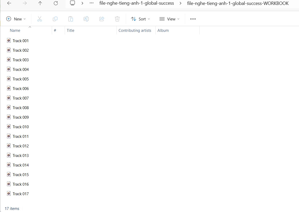Click the Cut icon in the toolbar
The height and width of the screenshot is (212, 299).
click(40, 19)
